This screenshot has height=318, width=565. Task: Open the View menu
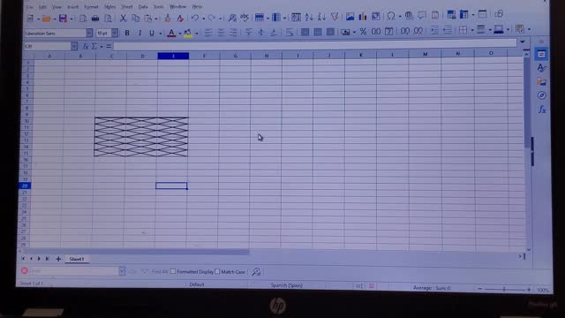pyautogui.click(x=56, y=7)
